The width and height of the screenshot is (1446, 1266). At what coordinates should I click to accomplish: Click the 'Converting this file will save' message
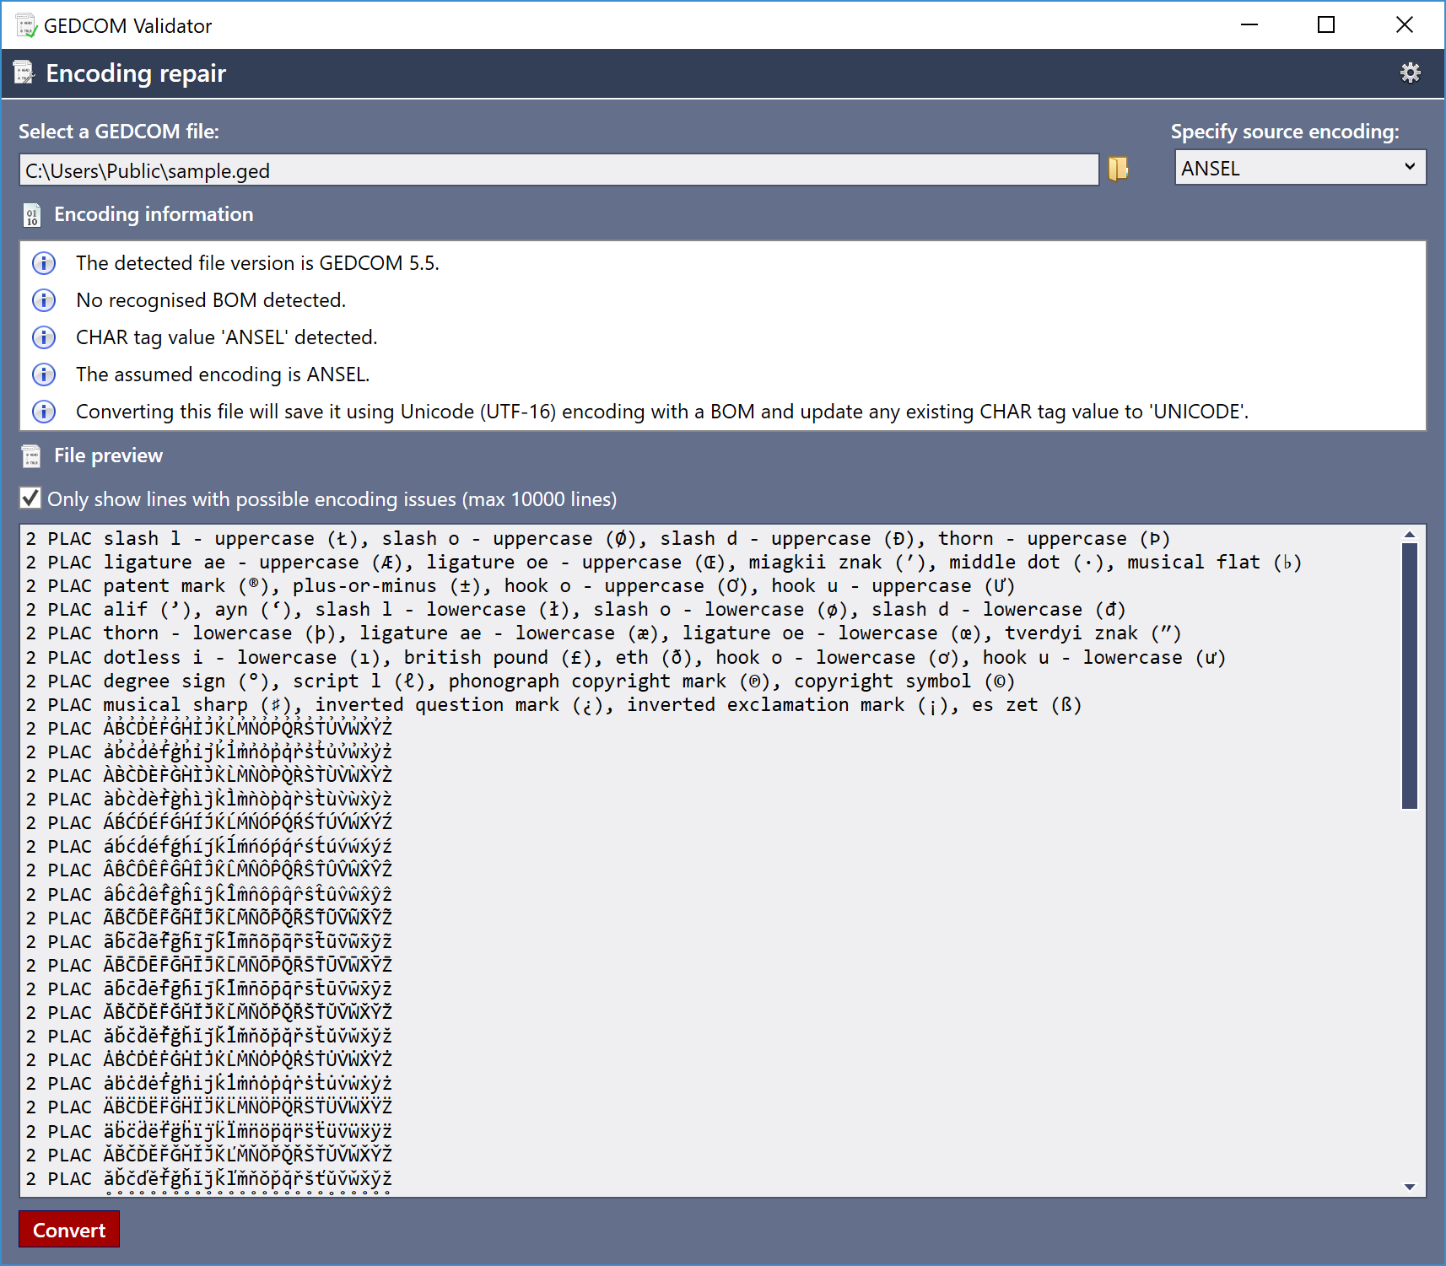click(662, 412)
